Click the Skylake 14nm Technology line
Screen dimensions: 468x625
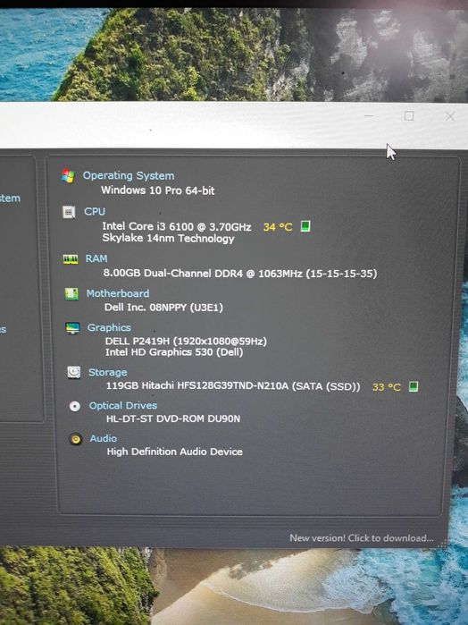pos(168,239)
